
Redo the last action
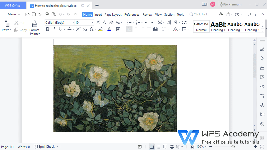(69, 14)
